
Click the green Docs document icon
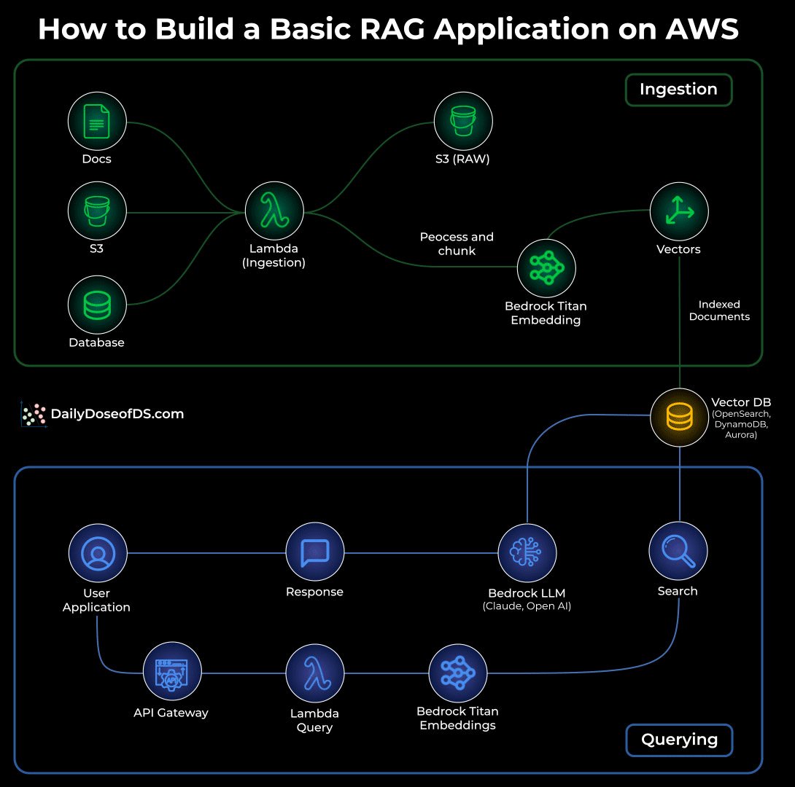[97, 121]
